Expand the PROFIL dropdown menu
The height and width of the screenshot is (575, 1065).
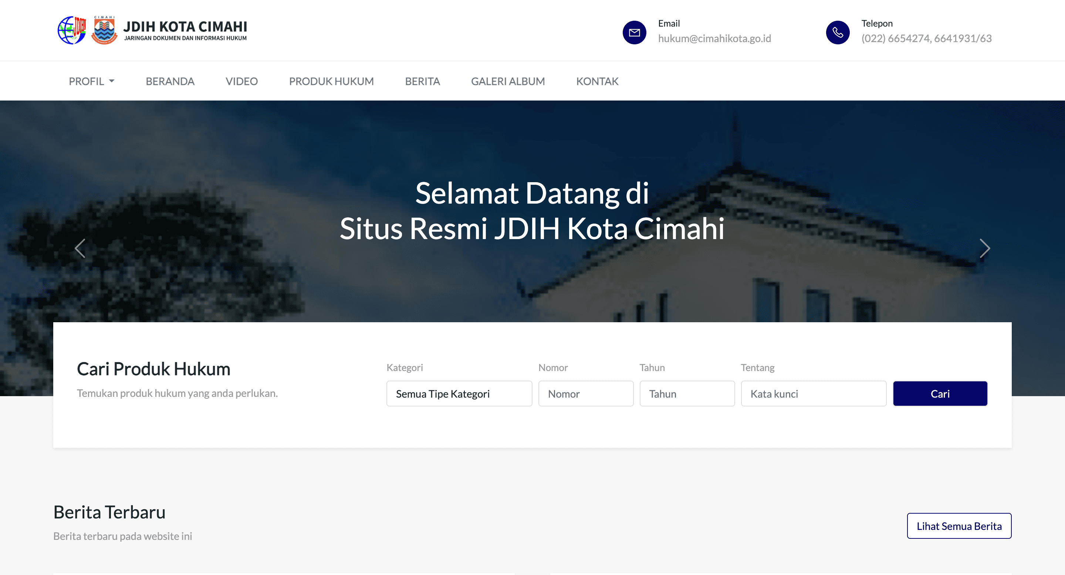[x=91, y=81]
